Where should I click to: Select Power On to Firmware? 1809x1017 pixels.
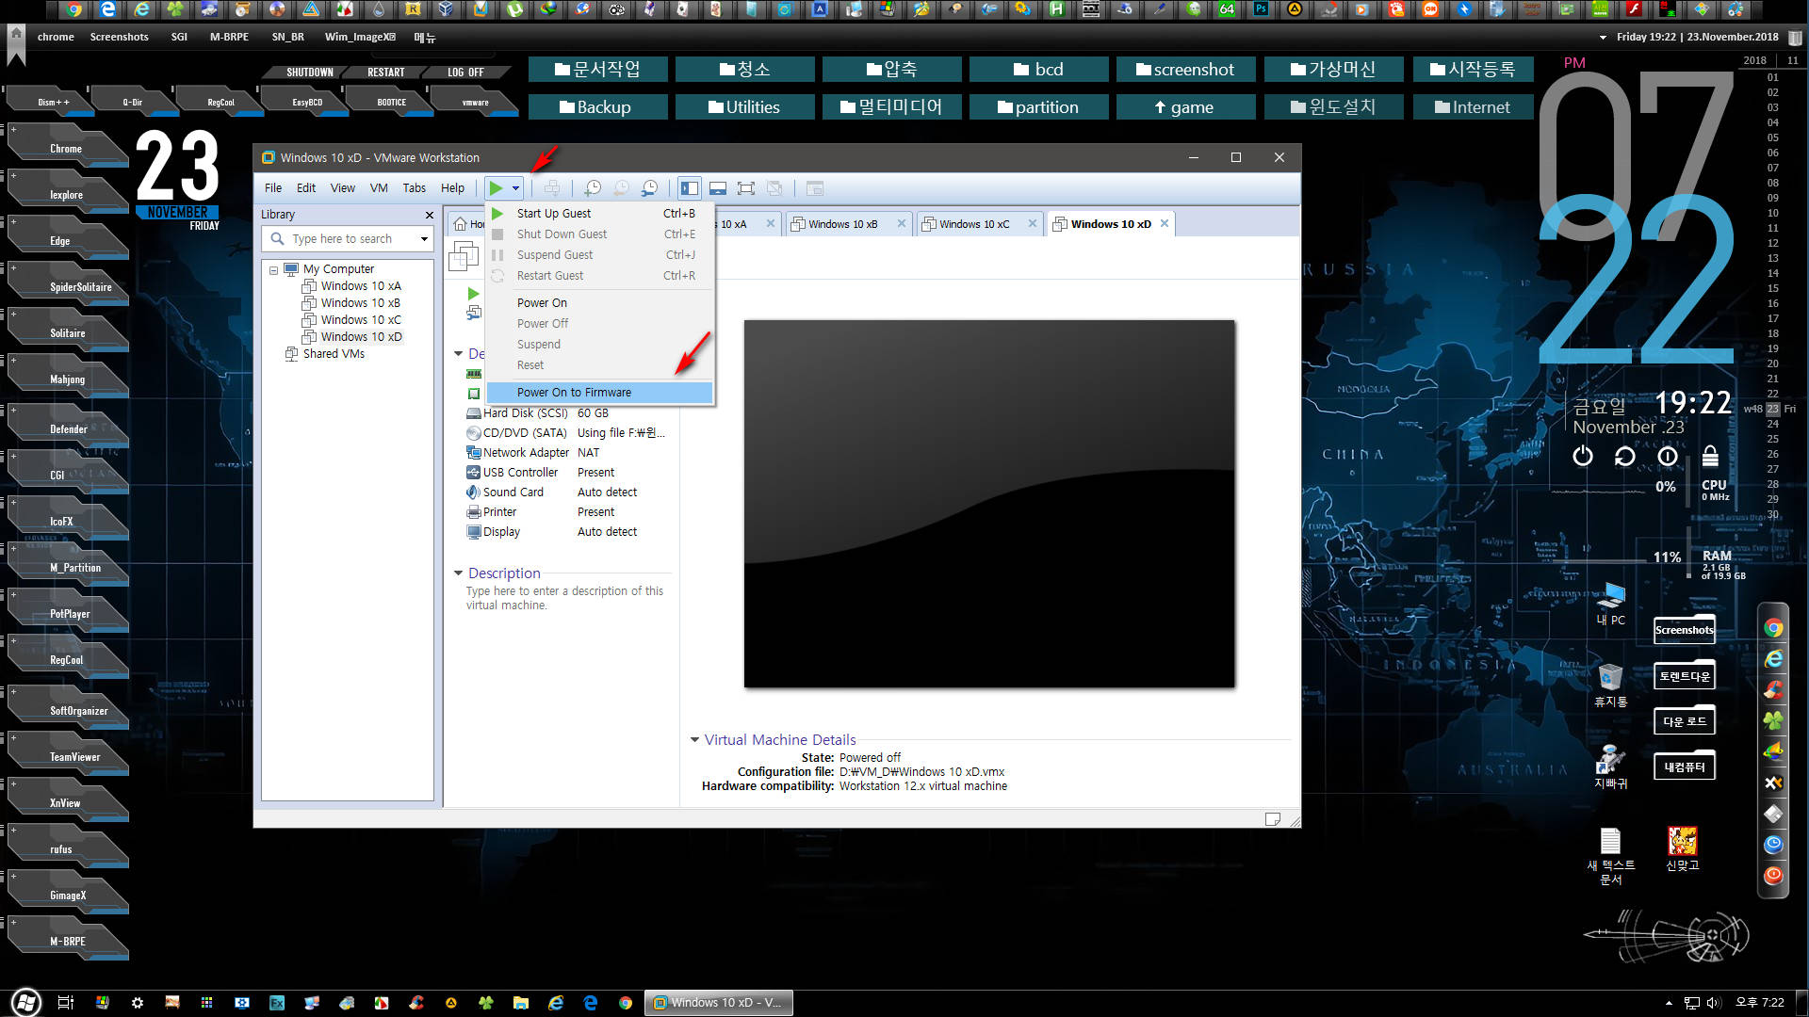tap(600, 393)
